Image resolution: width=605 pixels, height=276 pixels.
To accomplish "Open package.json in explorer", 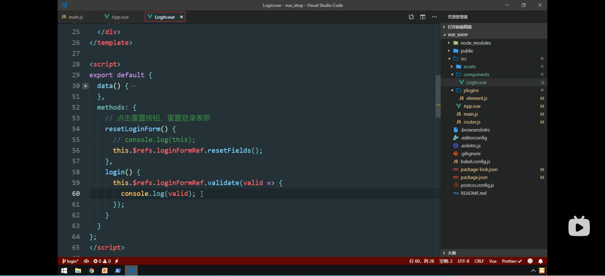I will [x=494, y=177].
